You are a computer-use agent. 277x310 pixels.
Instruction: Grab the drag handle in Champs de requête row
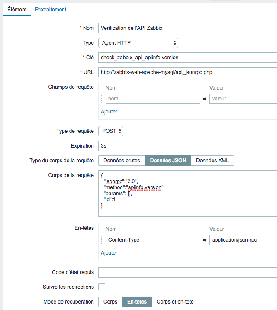102,99
